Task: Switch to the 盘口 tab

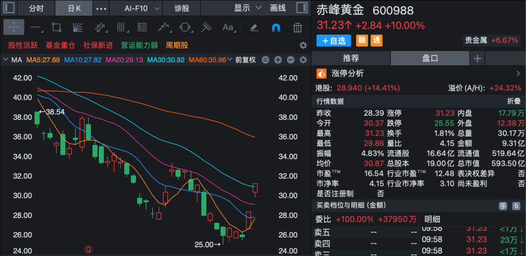Action: click(430, 58)
